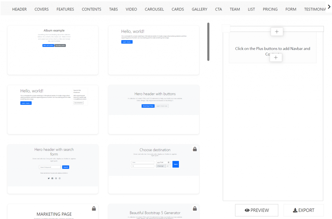This screenshot has width=332, height=219.
Task: Click the EXPORT button
Action: [303, 210]
